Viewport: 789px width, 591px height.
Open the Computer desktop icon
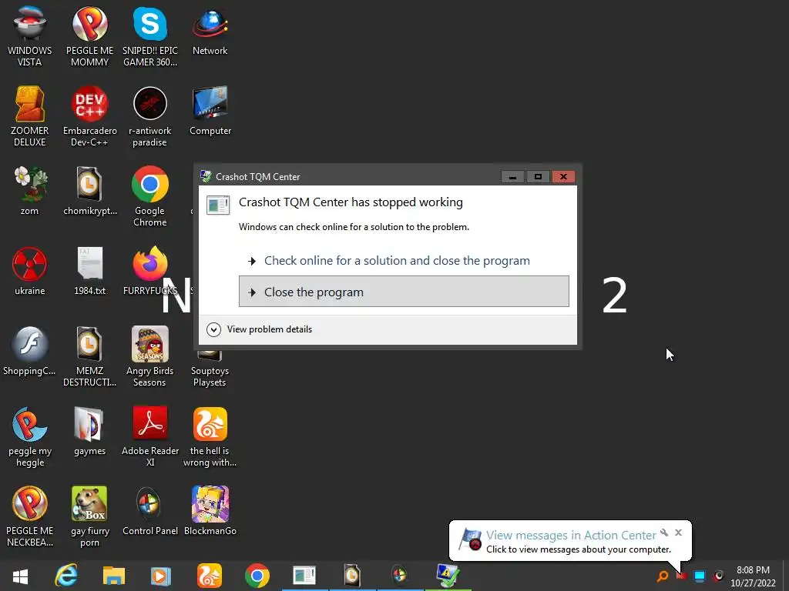pos(210,111)
